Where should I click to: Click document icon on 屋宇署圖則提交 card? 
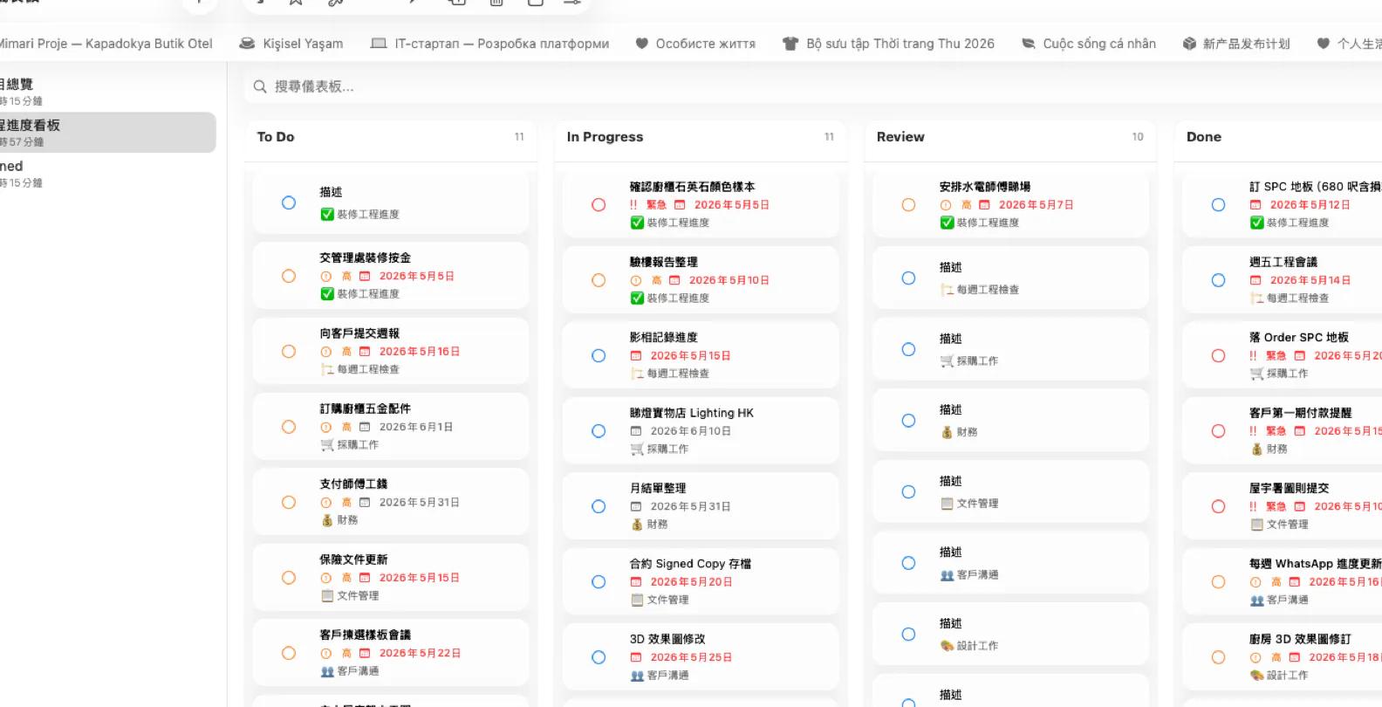[1256, 525]
